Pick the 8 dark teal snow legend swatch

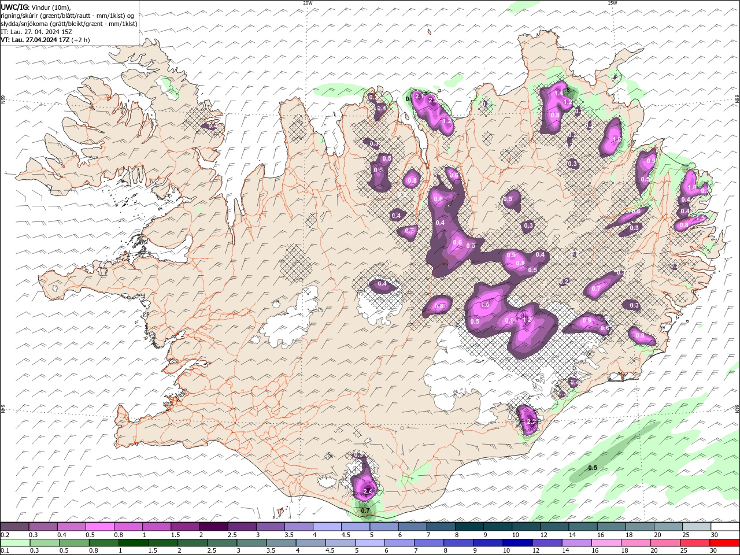pos(469,526)
